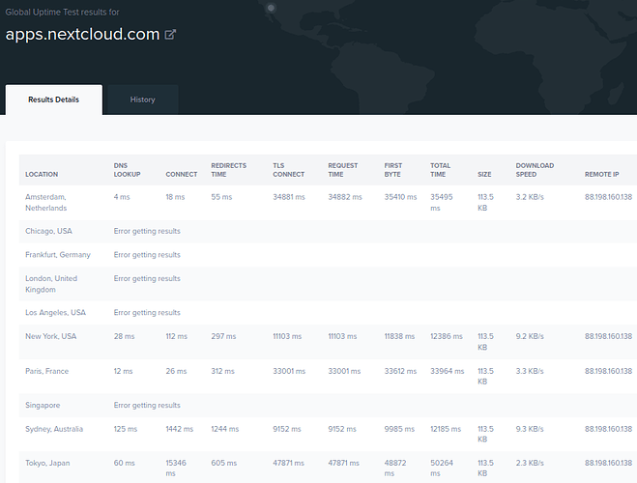Click Amsterdam's 35410 ms first byte value

[x=400, y=197]
